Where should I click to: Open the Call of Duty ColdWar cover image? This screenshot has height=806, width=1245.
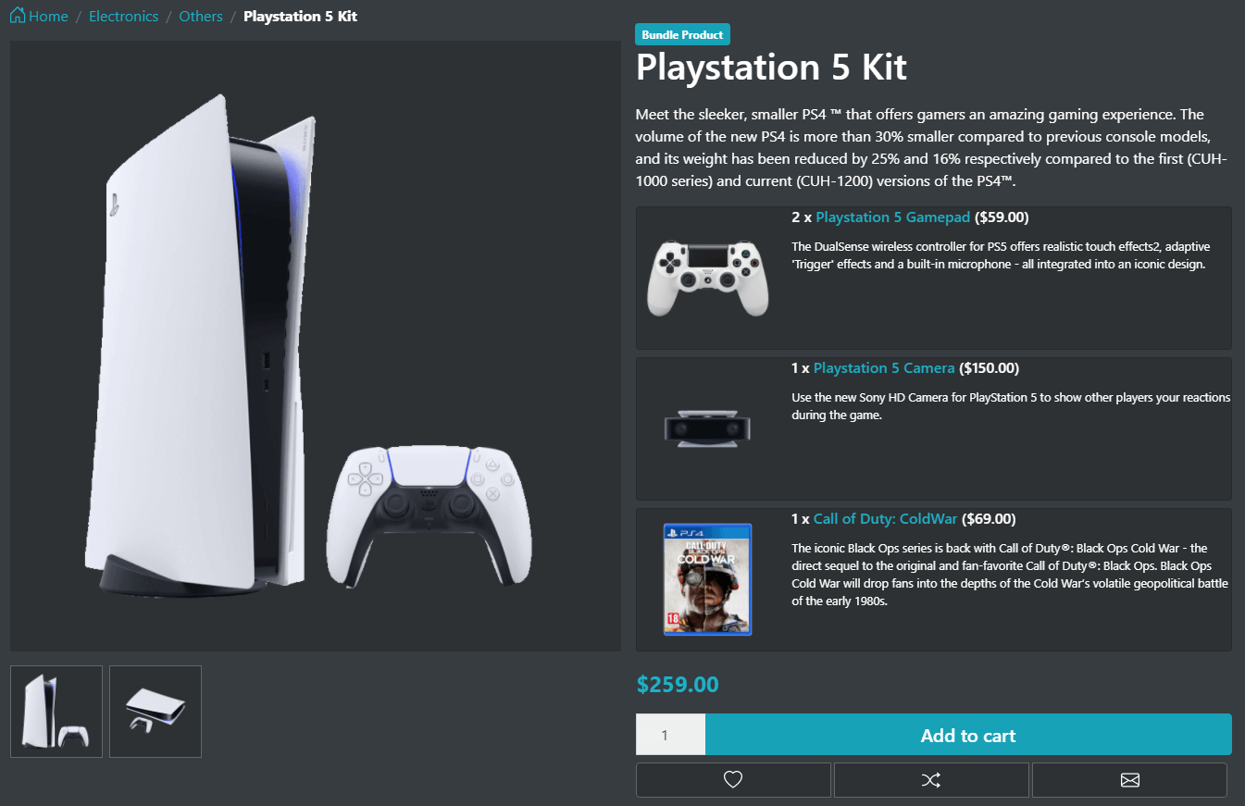pos(707,579)
